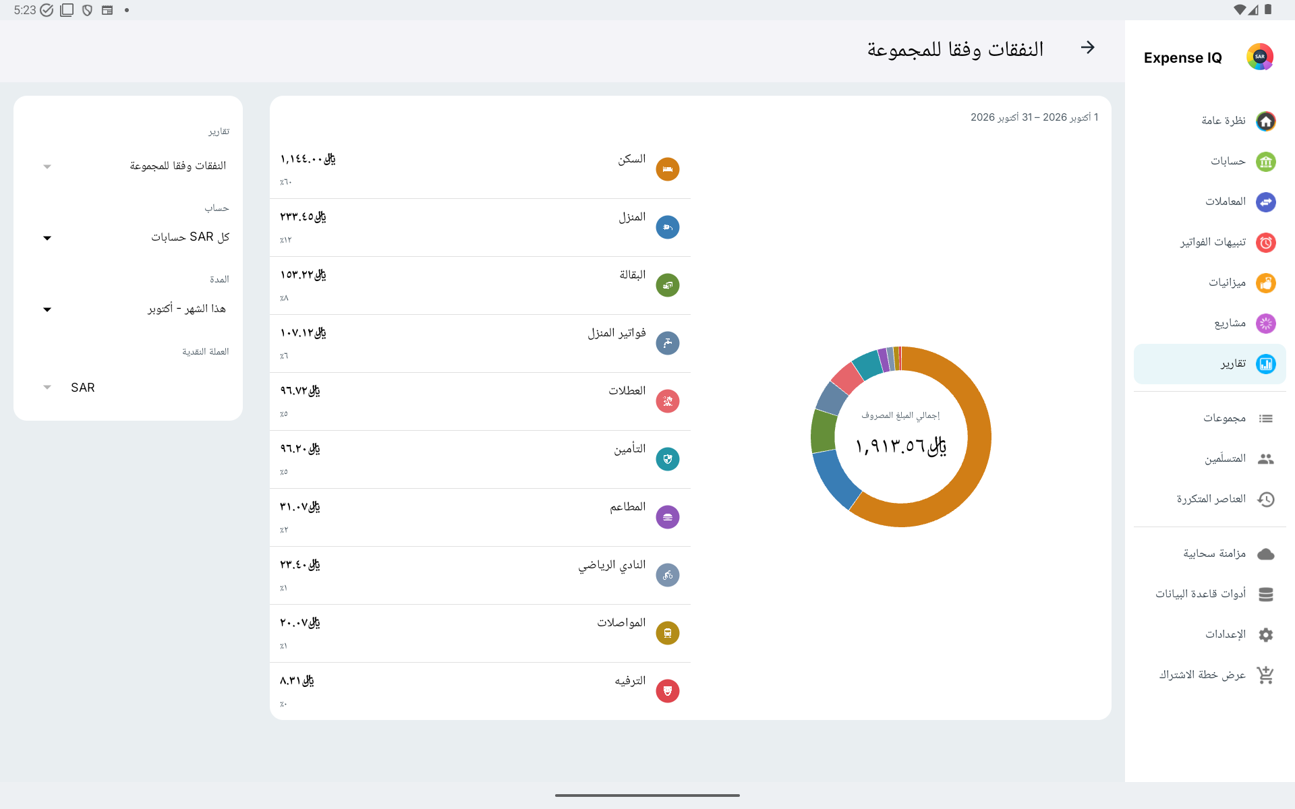Open the المنزل expense row

[480, 227]
